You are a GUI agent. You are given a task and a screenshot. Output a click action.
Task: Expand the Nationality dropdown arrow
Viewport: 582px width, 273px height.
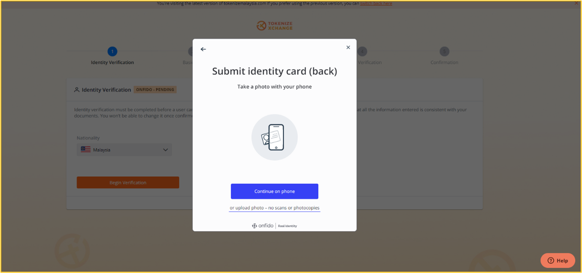[166, 150]
